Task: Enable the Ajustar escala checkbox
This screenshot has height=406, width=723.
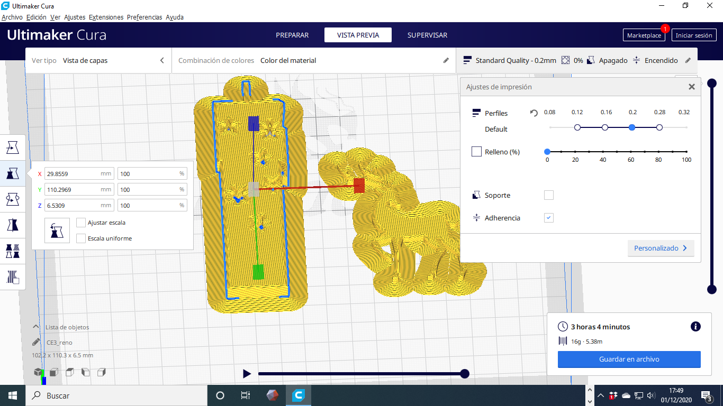Action: tap(81, 223)
